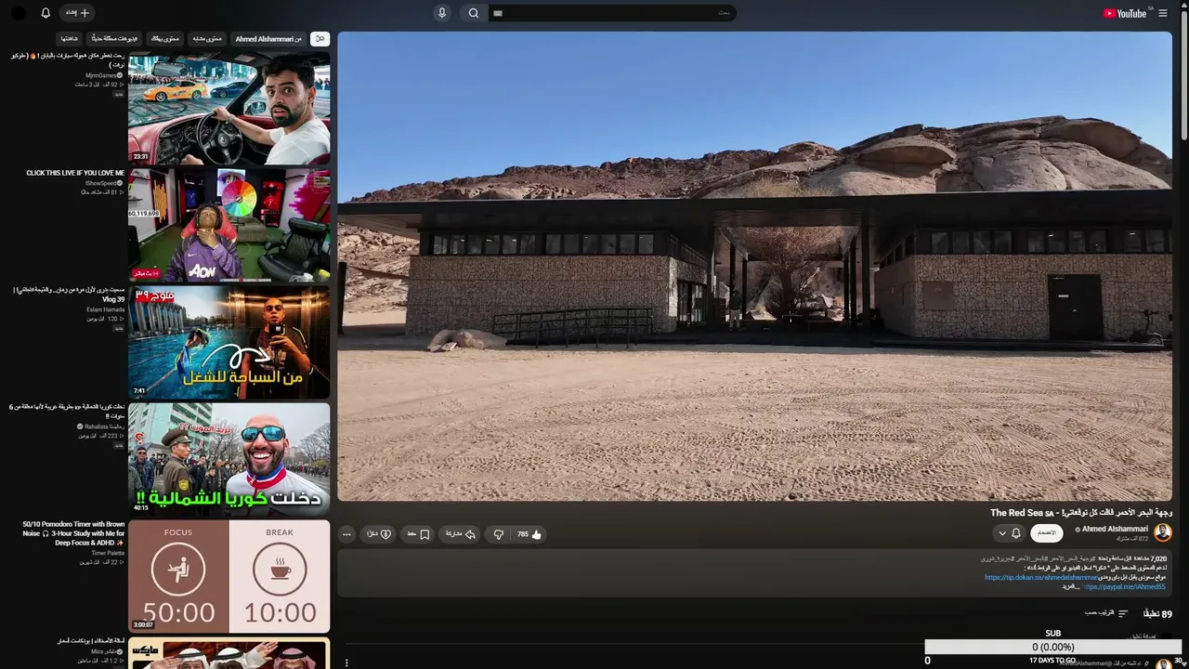Like the video with thumbs up (785)

pos(529,534)
